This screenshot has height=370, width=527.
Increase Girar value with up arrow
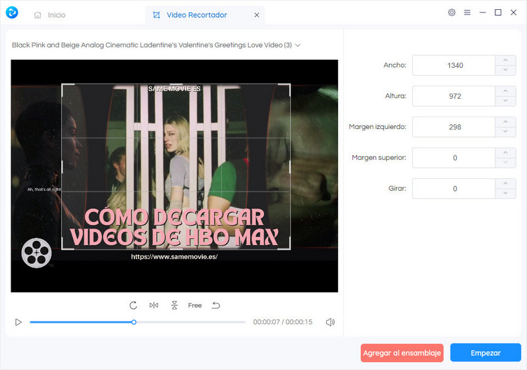click(x=505, y=184)
